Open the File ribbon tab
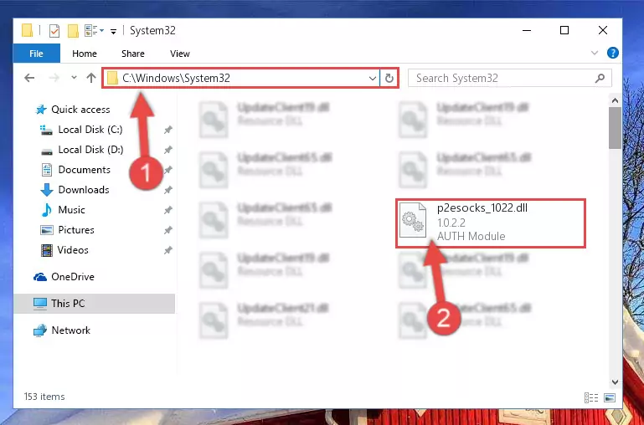The width and height of the screenshot is (644, 425). pos(36,54)
